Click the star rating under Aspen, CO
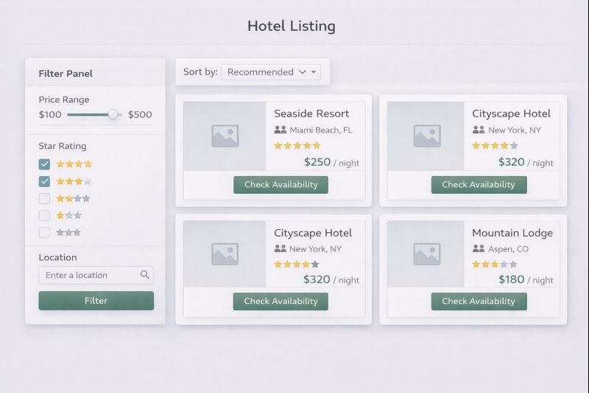Viewport: 589px width, 393px height. [495, 265]
